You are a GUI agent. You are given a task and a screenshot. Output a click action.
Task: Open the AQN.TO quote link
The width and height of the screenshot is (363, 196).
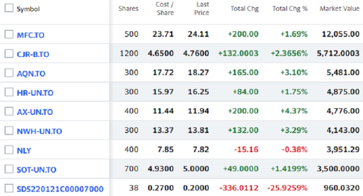tap(31, 74)
